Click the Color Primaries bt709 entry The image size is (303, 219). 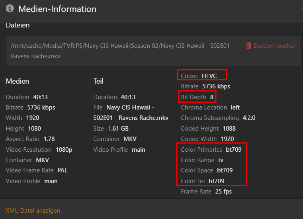(211, 150)
